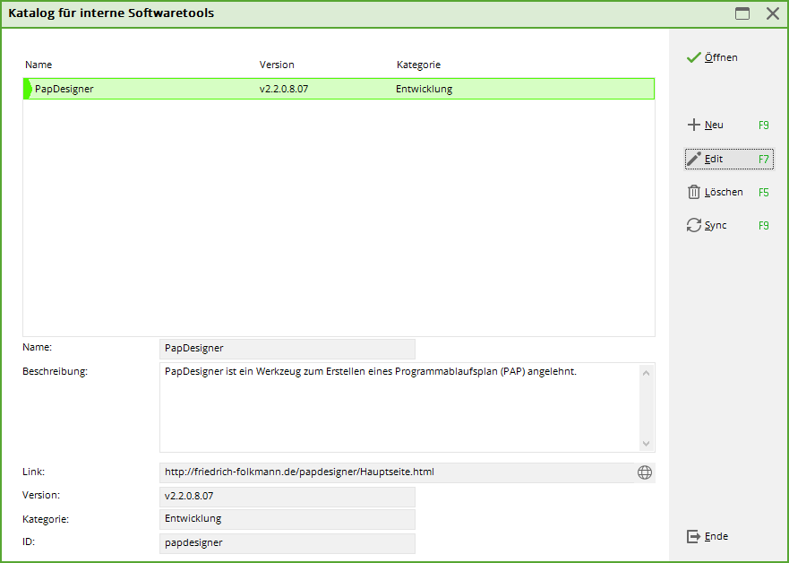The height and width of the screenshot is (563, 789).
Task: Select the PapDesigner row in list
Action: (x=339, y=89)
